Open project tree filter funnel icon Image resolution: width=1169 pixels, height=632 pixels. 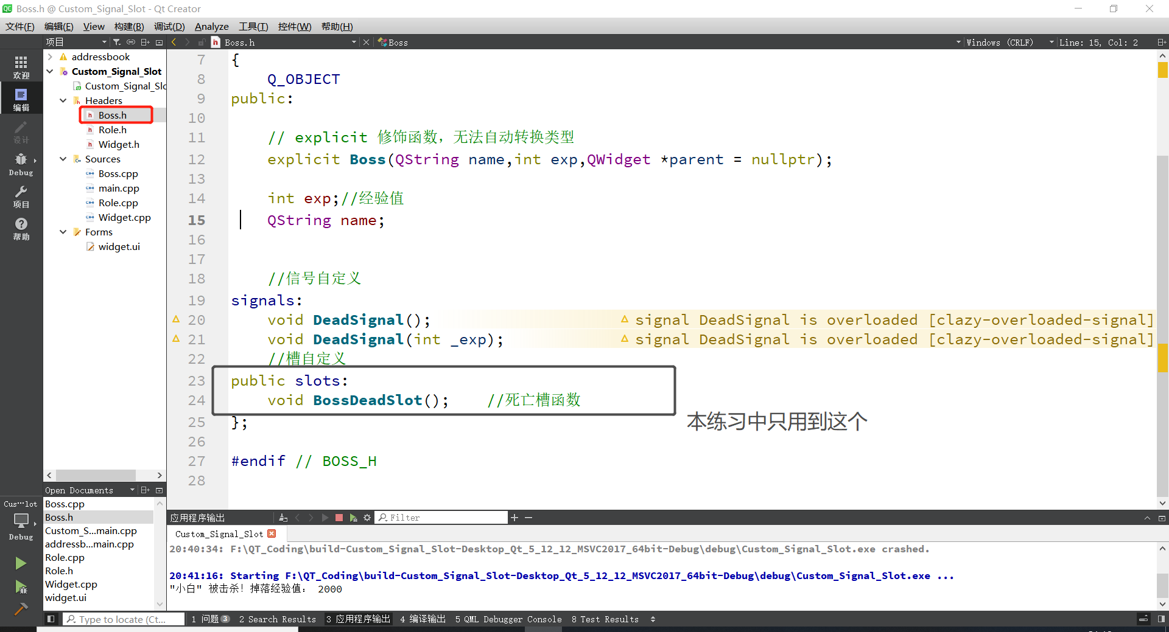(116, 42)
